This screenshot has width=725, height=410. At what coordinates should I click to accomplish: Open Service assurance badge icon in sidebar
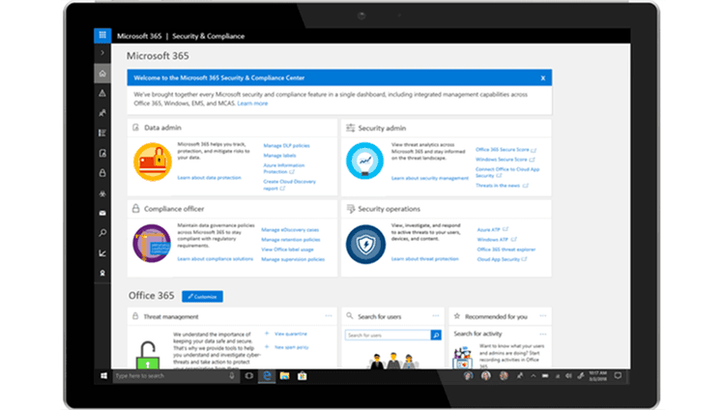coord(102,273)
